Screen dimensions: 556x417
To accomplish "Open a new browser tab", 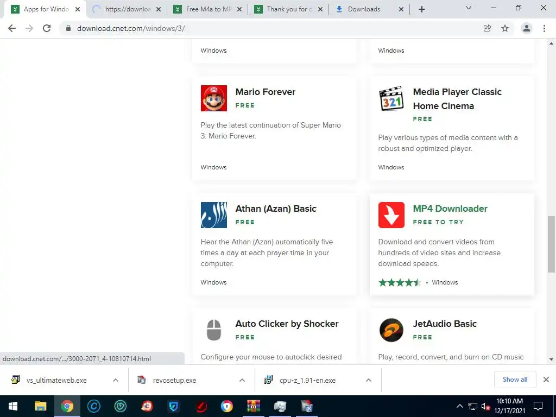I will click(421, 9).
